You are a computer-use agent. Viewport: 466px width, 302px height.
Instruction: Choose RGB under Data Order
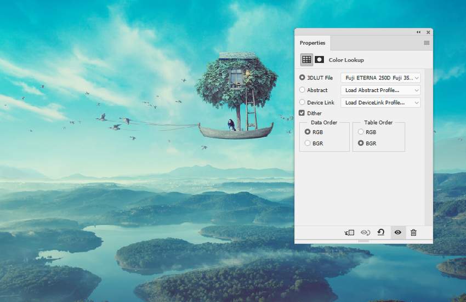(308, 132)
